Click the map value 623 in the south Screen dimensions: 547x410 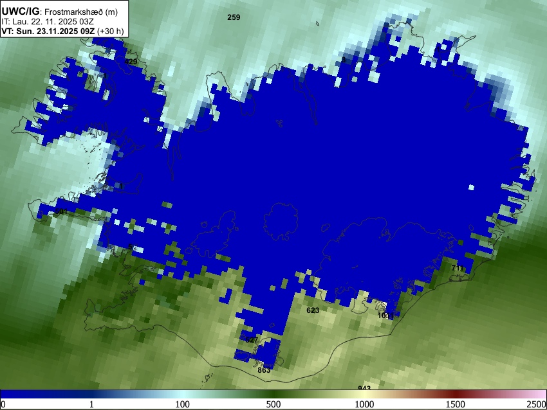pyautogui.click(x=313, y=310)
